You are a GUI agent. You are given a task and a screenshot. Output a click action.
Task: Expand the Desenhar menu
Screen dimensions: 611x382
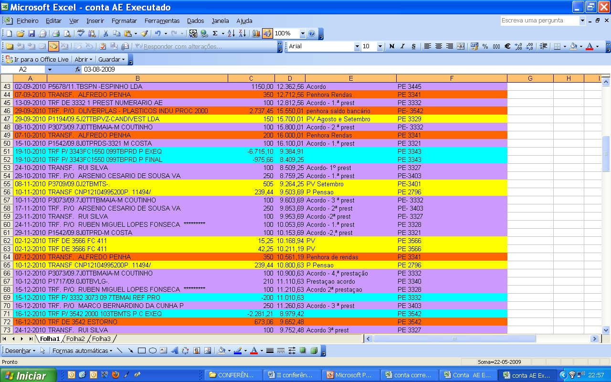(20, 350)
